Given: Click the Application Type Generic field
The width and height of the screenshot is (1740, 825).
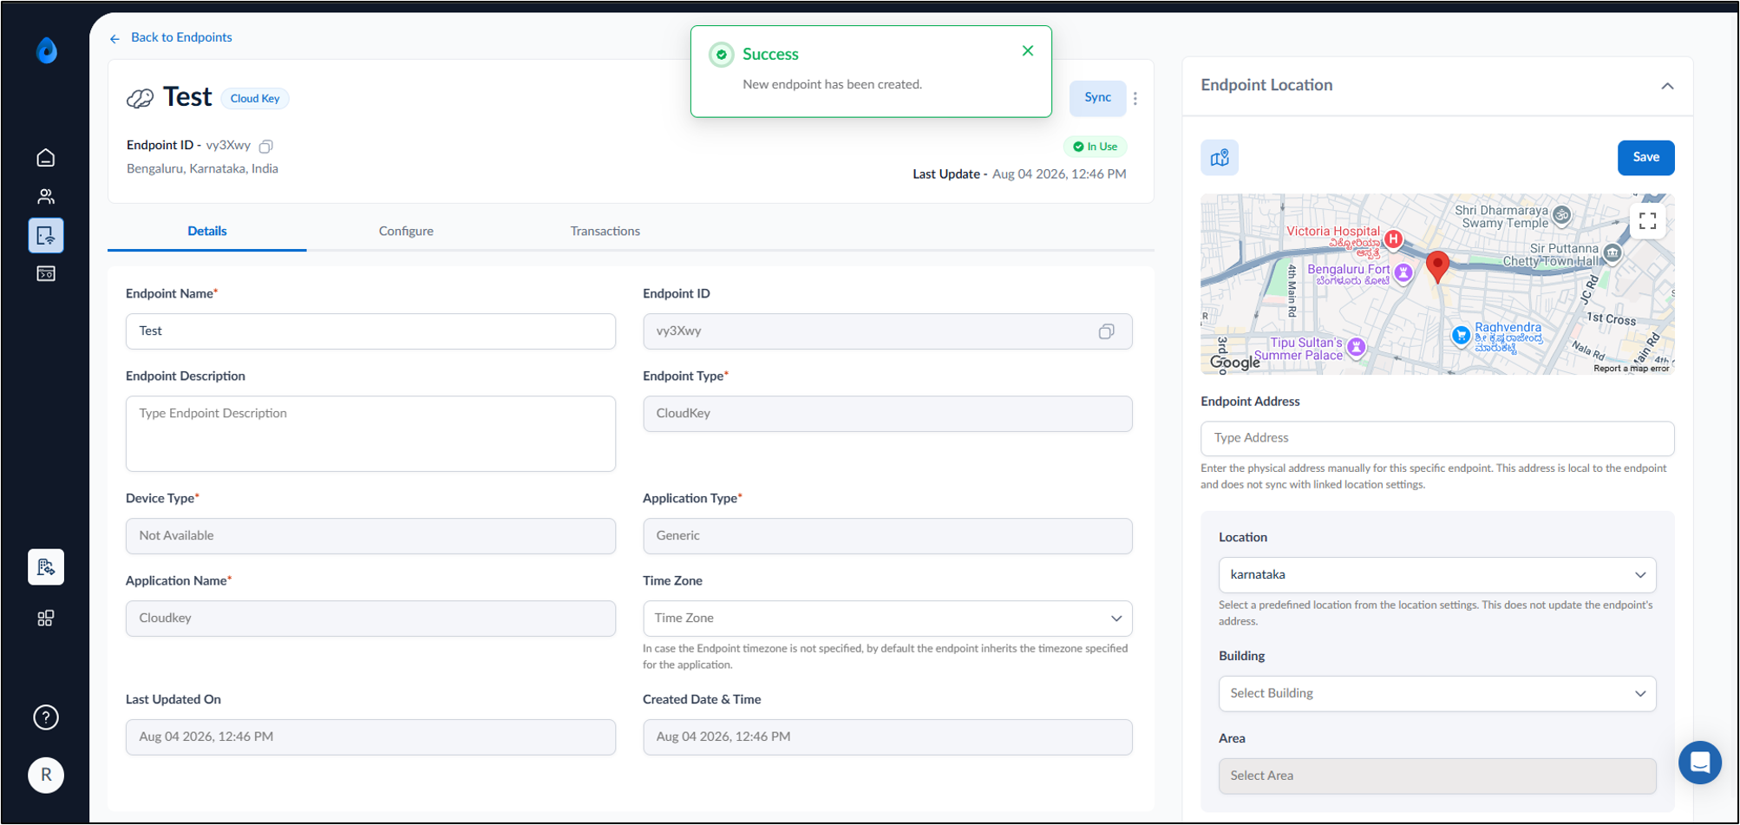Looking at the screenshot, I should [x=887, y=536].
